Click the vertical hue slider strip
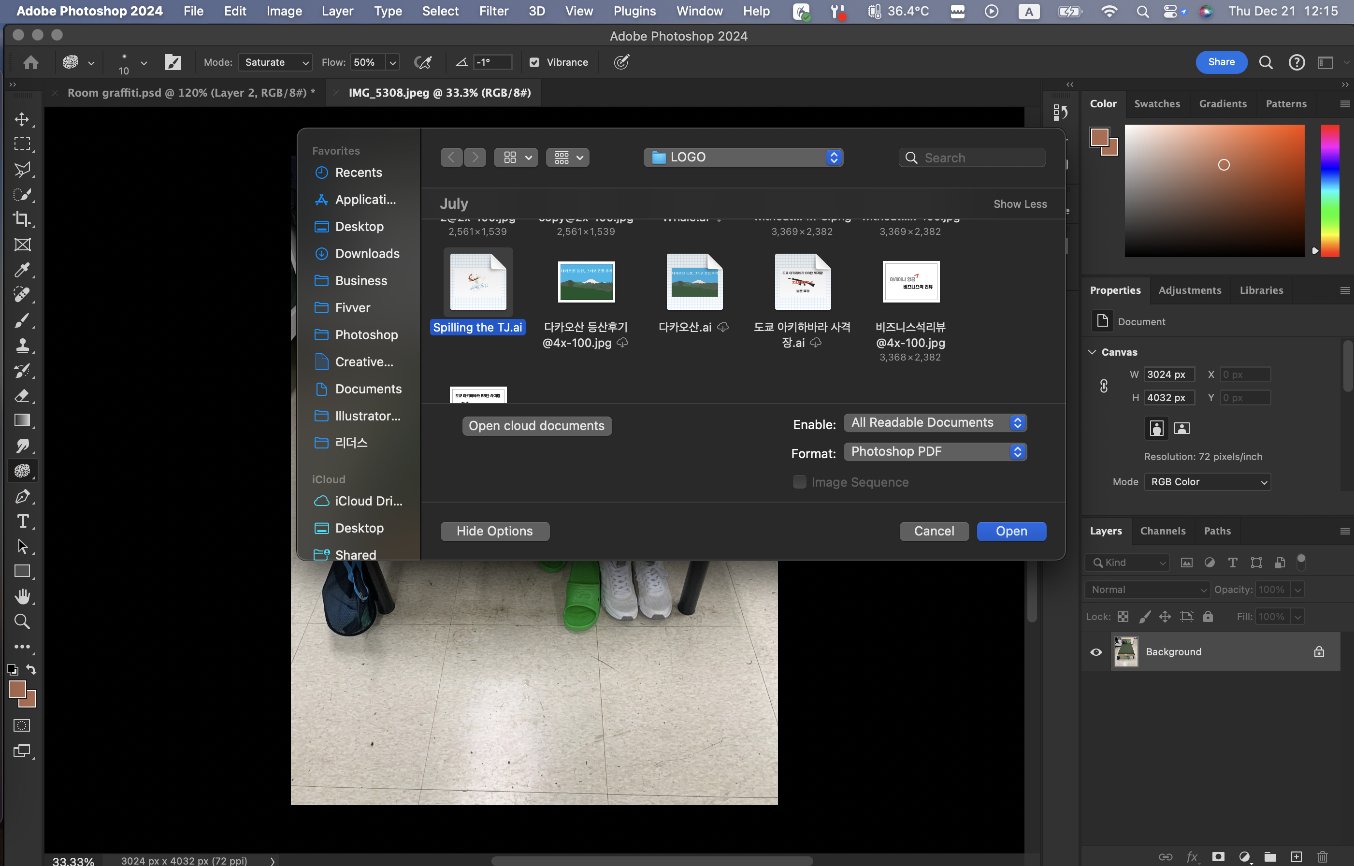Viewport: 1354px width, 866px height. tap(1329, 191)
